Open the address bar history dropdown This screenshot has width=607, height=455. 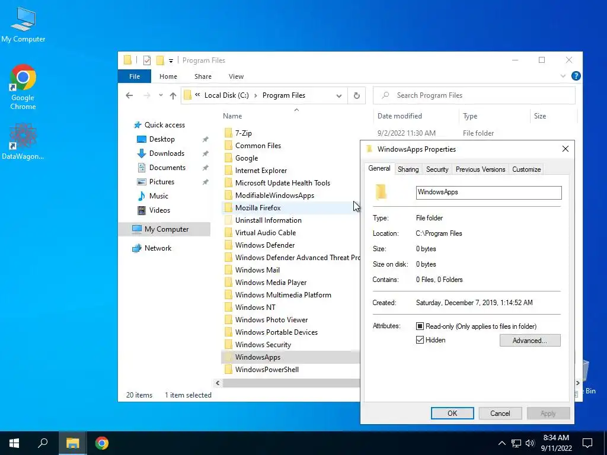(x=338, y=95)
